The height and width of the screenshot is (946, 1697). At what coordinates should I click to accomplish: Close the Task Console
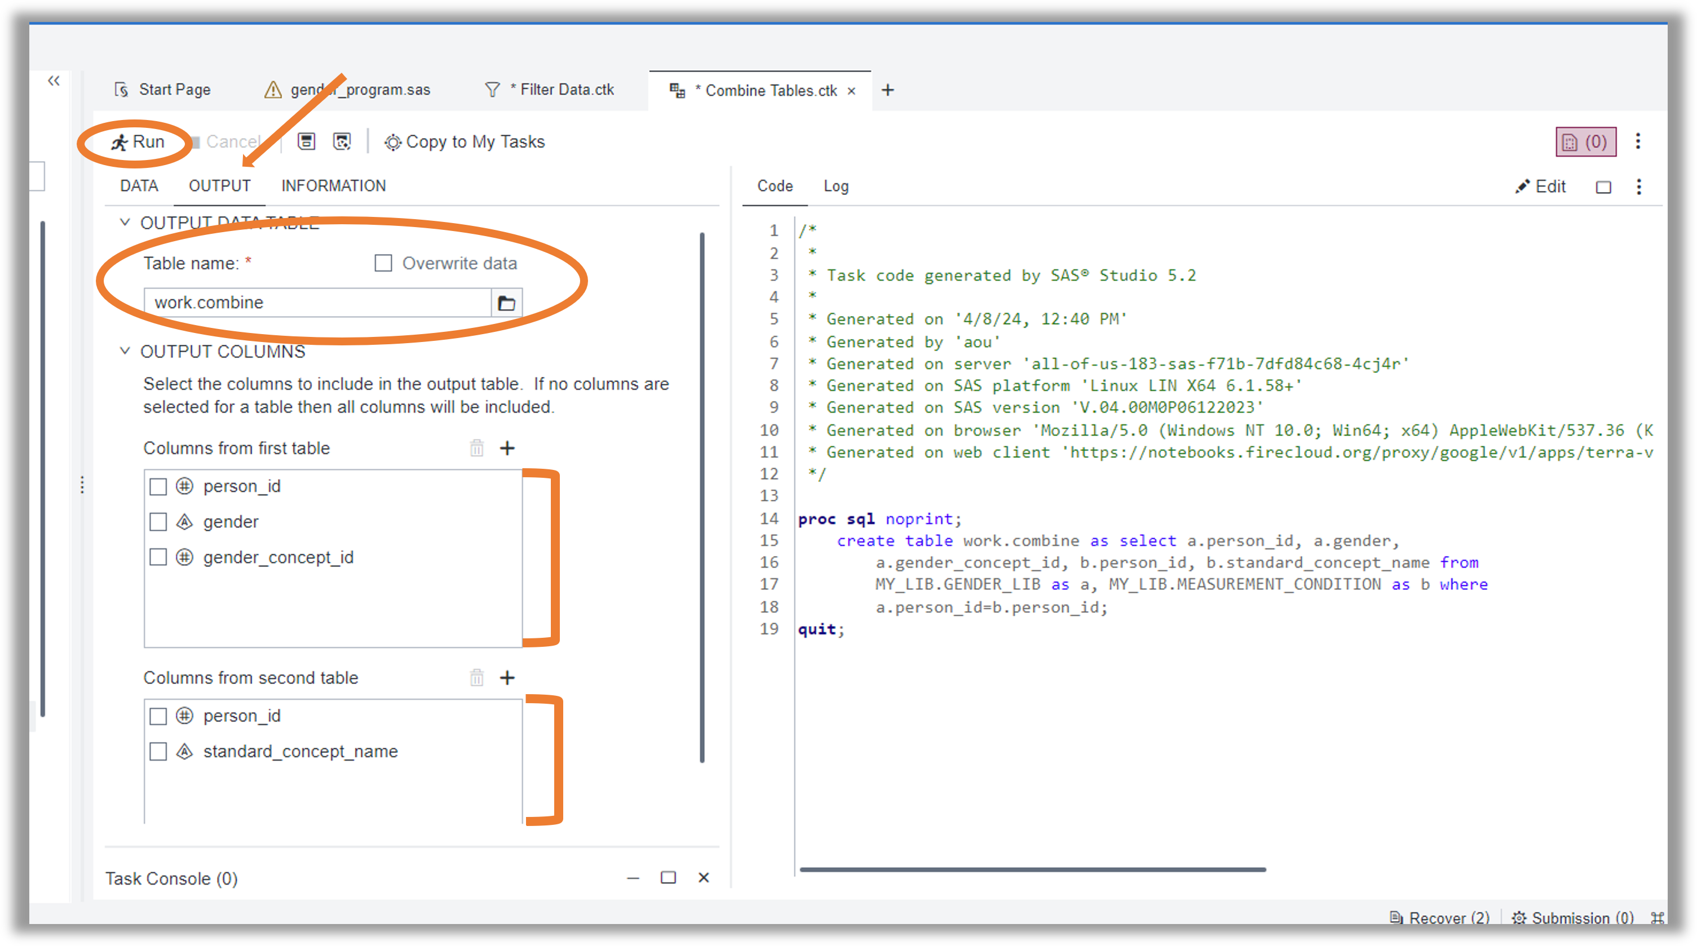pos(704,877)
